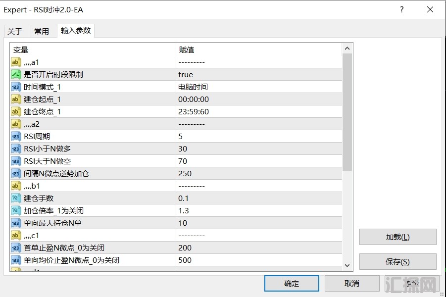The width and height of the screenshot is (446, 297).
Task: Click the integer icon for 间隔N微点逆势加仓
Action: tap(16, 174)
